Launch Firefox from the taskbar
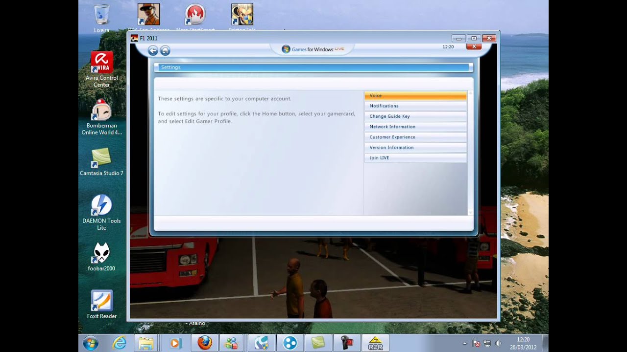This screenshot has width=627, height=352. (205, 343)
